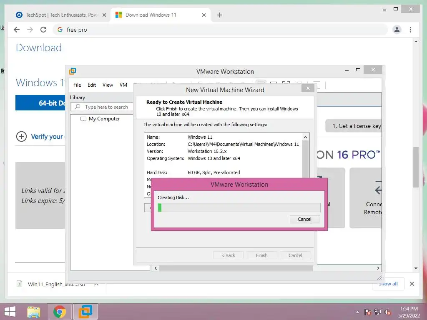
Task: Open a new Chrome tab
Action: [x=220, y=15]
